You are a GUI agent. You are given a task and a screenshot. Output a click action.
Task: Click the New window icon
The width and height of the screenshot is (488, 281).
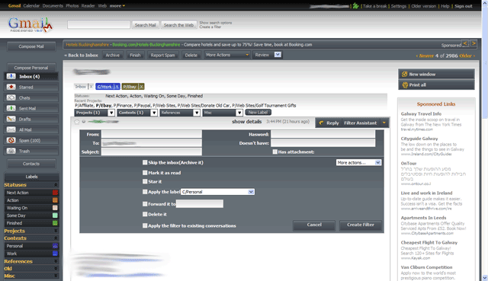(405, 75)
